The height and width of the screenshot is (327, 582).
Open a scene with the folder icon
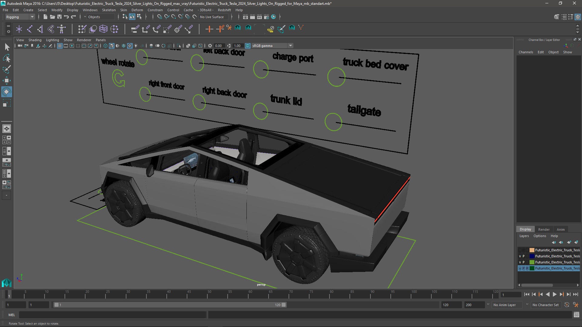[52, 17]
